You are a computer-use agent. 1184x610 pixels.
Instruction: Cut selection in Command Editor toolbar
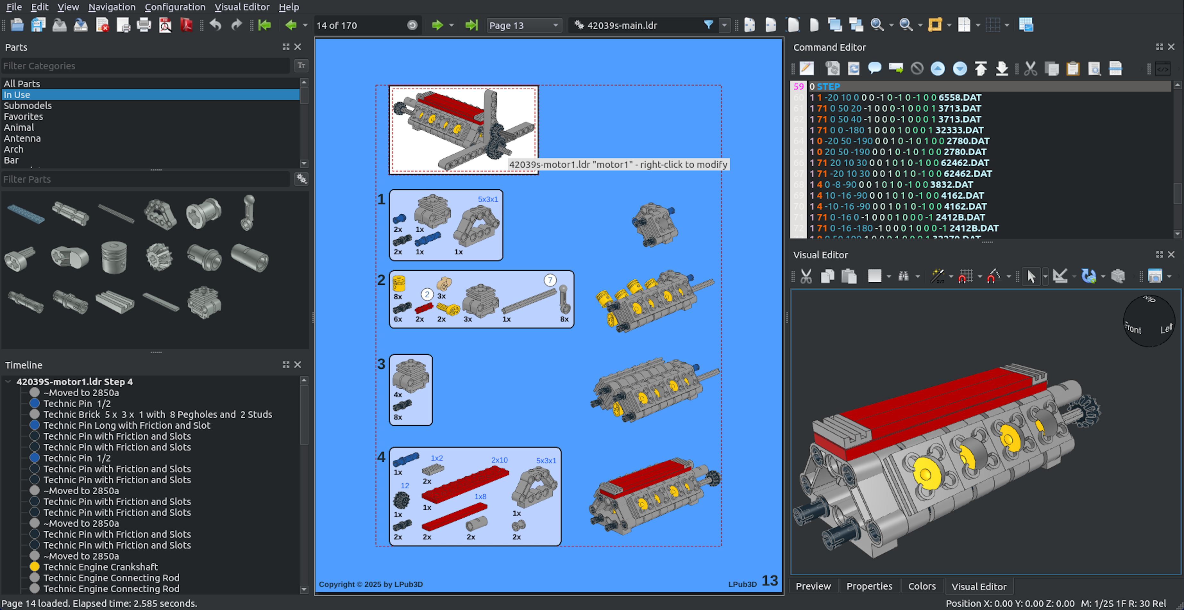tap(1030, 69)
